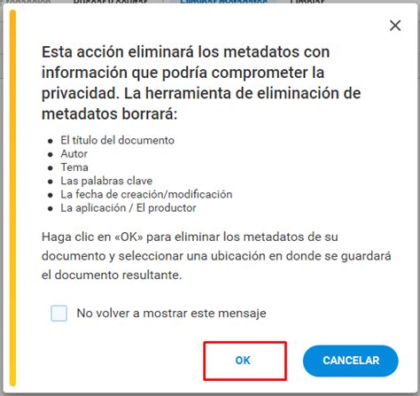Select the blue highlighted tab behind the dialog
420x396 pixels.
pyautogui.click(x=223, y=2)
